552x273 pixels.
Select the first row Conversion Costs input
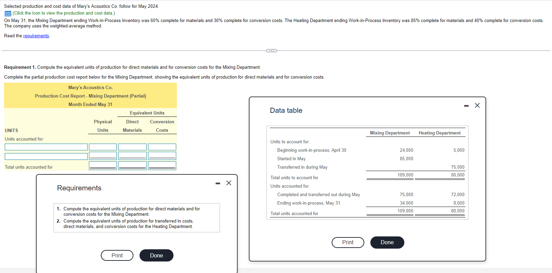162,147
